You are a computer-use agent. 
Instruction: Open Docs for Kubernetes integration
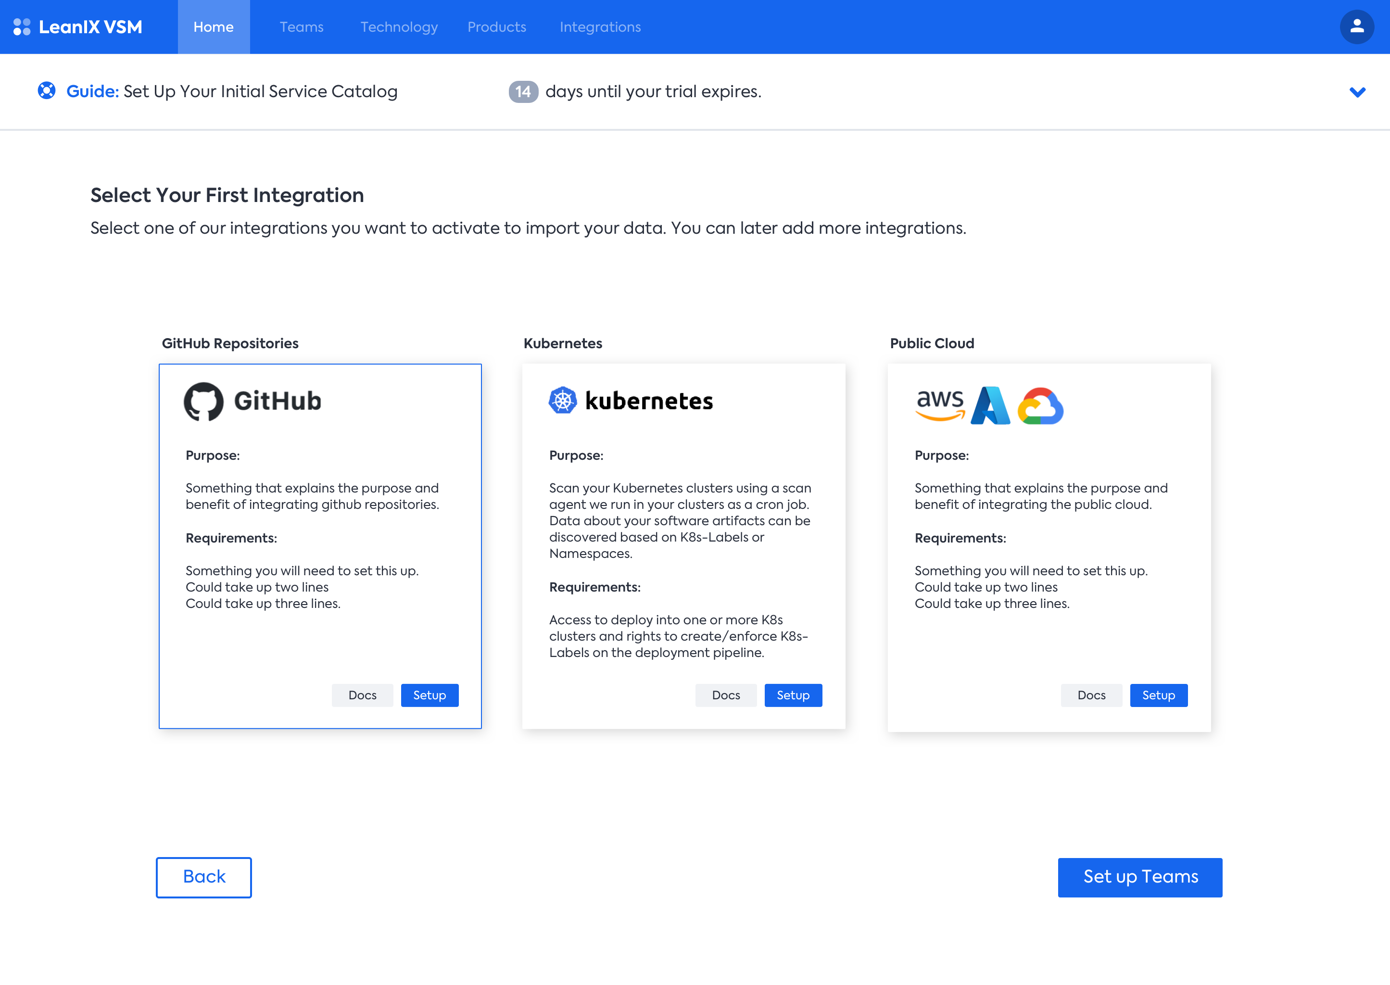pyautogui.click(x=726, y=695)
